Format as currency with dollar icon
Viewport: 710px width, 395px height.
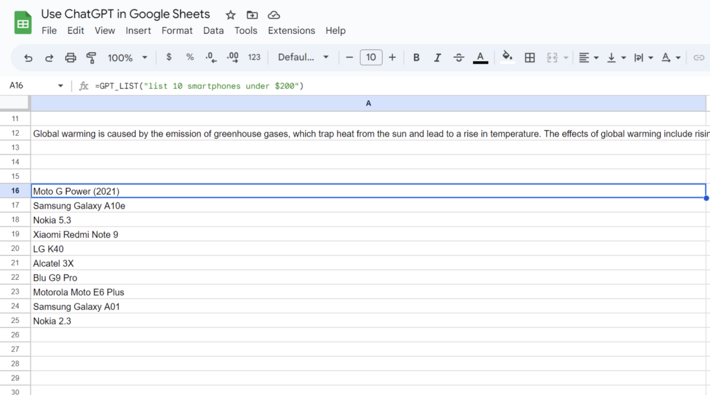[x=168, y=58]
